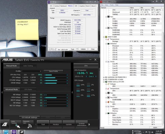Open the clock and date in taskbar

(159, 132)
